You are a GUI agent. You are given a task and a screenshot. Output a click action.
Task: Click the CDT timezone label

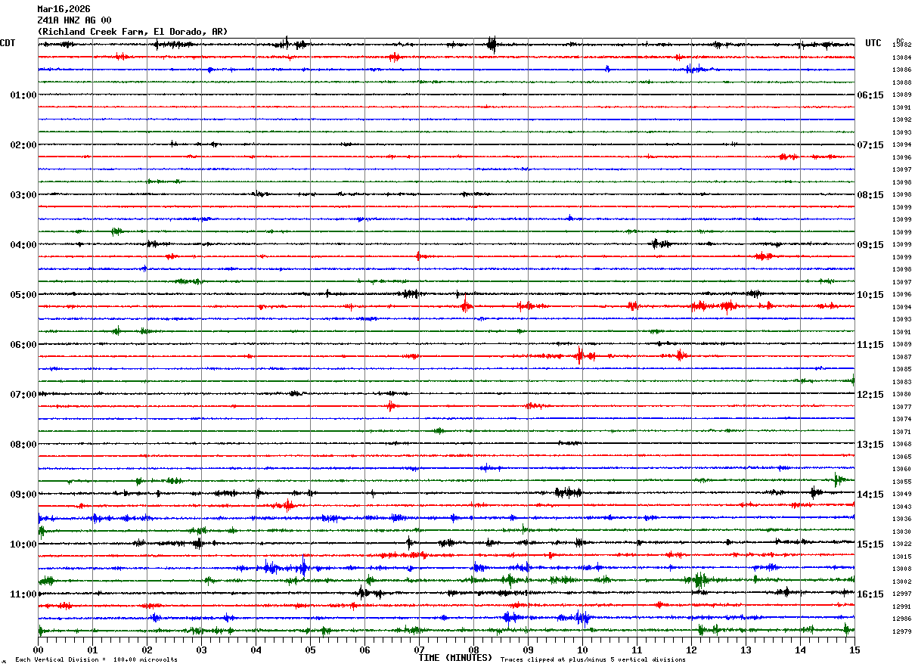(x=8, y=43)
